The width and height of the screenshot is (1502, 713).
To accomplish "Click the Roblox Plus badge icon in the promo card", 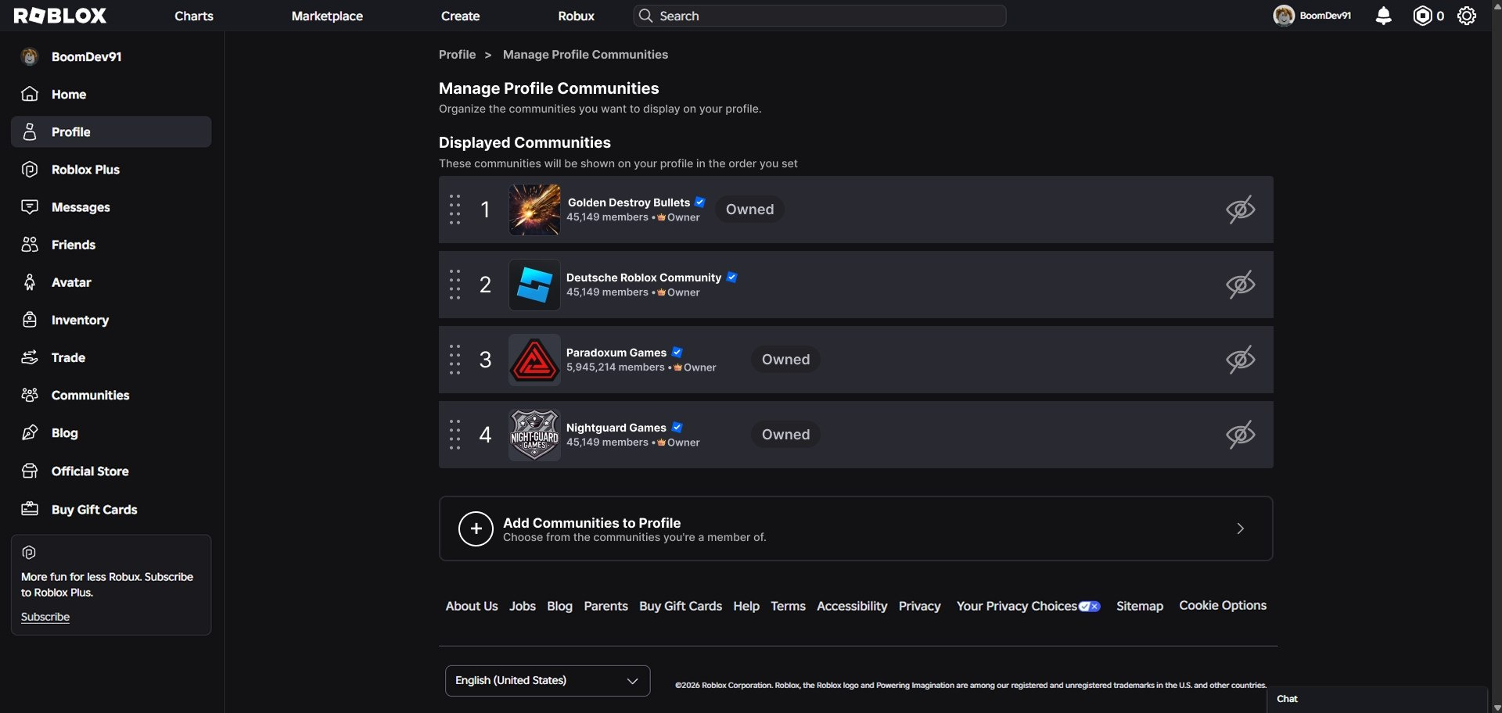I will coord(29,553).
